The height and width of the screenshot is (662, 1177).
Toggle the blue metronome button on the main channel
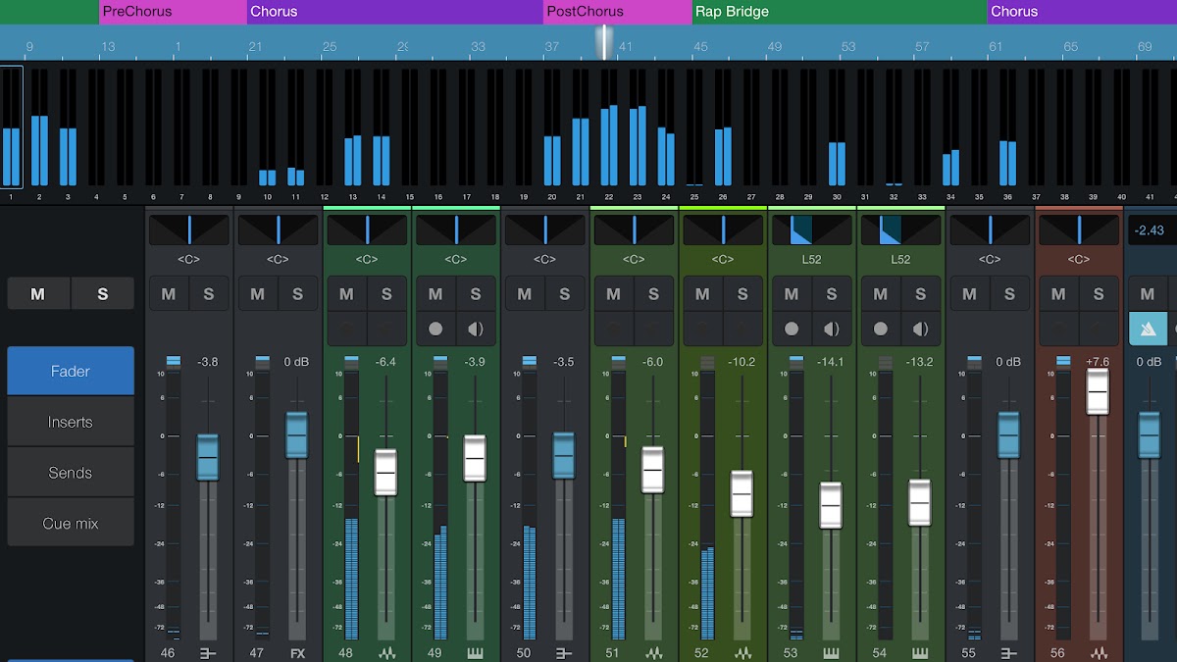(1148, 330)
